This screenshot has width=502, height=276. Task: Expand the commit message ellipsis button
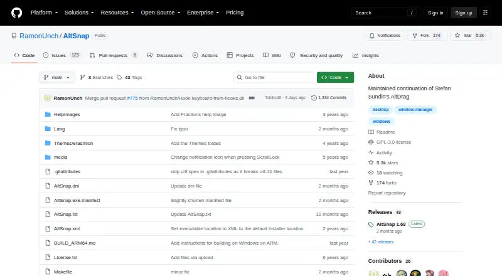[x=252, y=98]
